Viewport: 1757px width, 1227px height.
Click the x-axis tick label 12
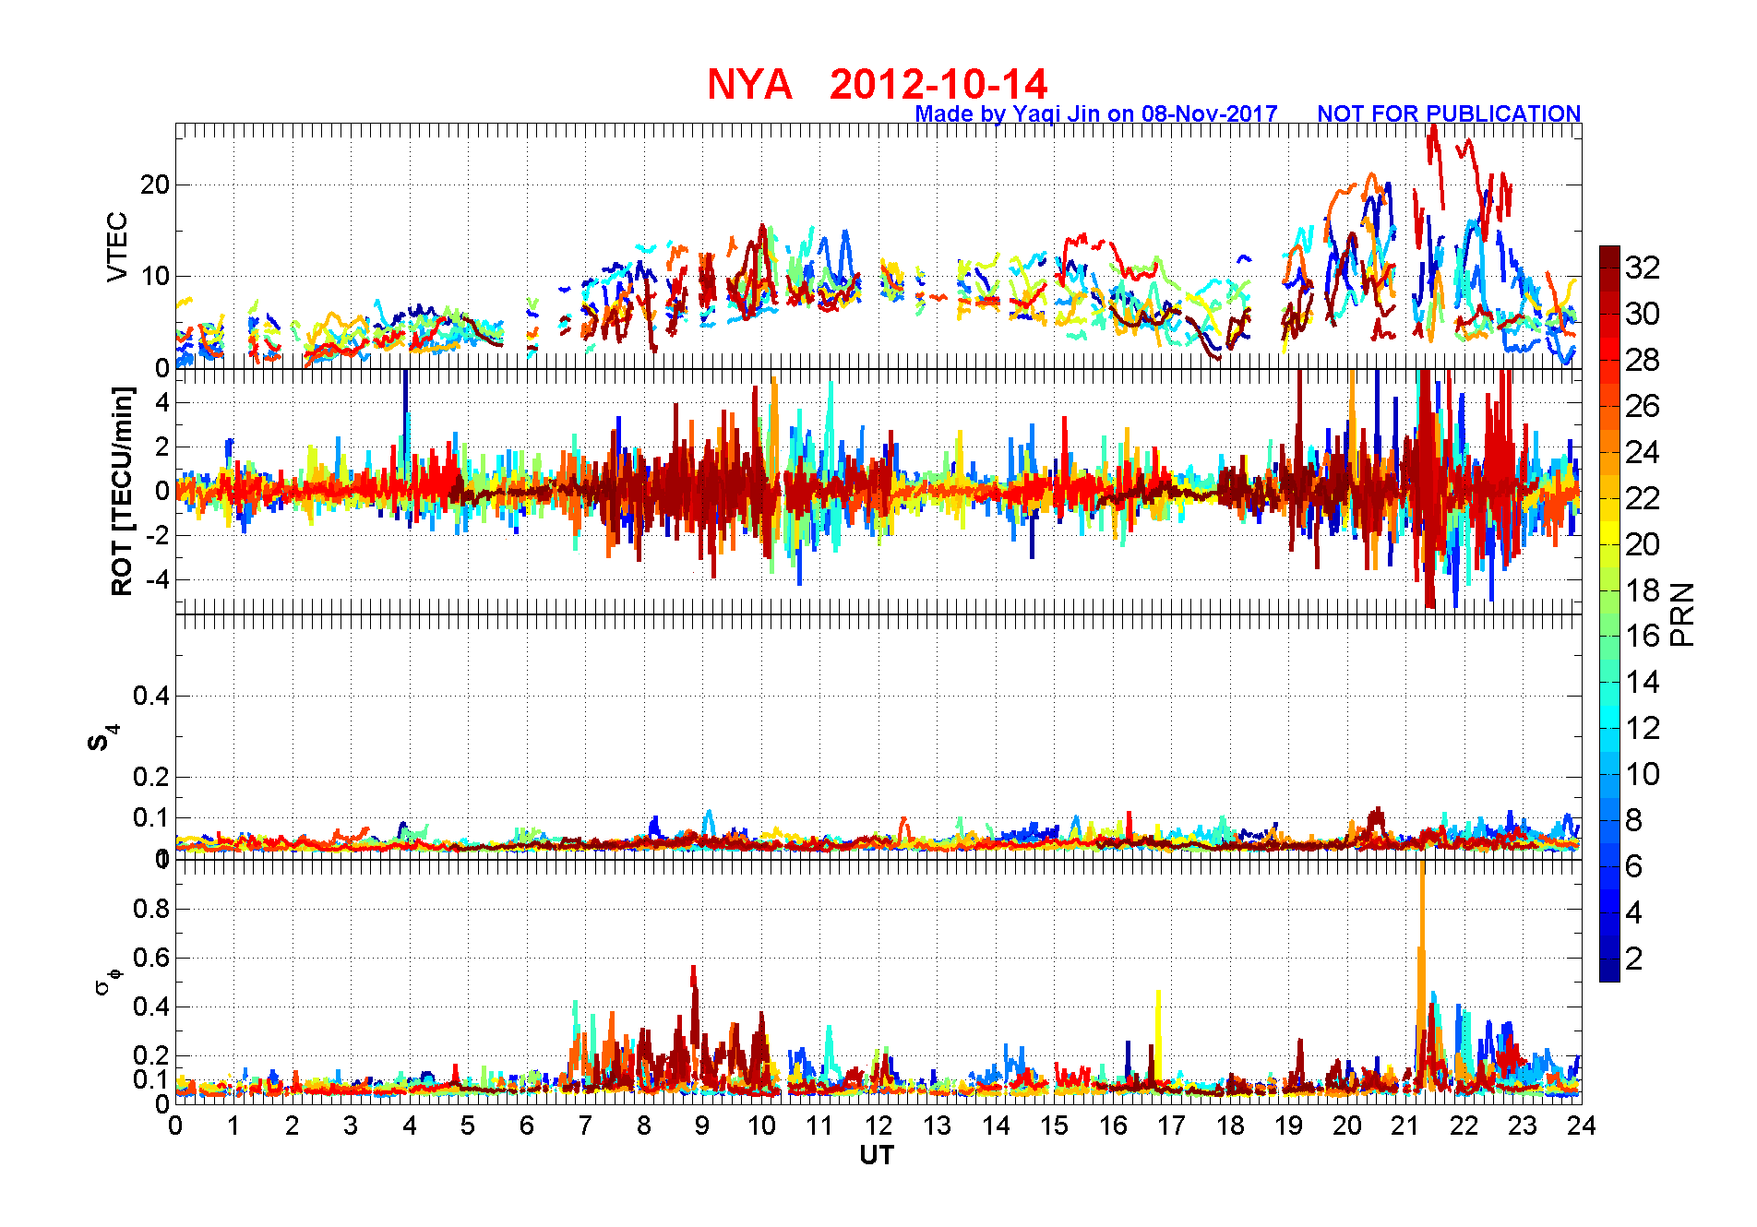point(878,1126)
